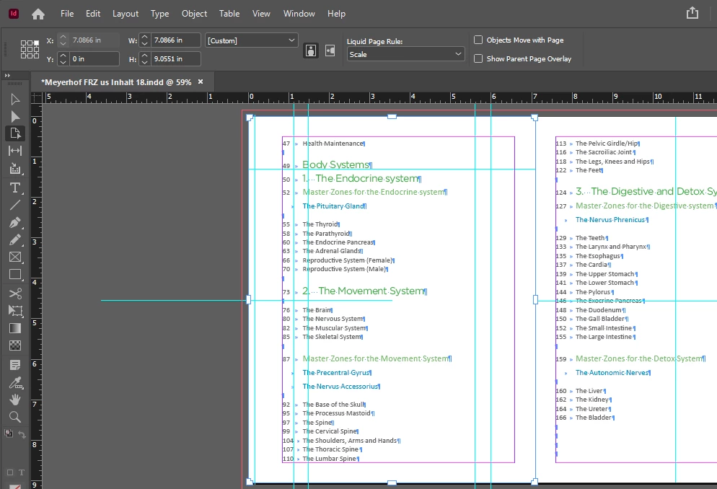Viewport: 717px width, 489px height.
Task: Open the Object menu
Action: [x=194, y=14]
